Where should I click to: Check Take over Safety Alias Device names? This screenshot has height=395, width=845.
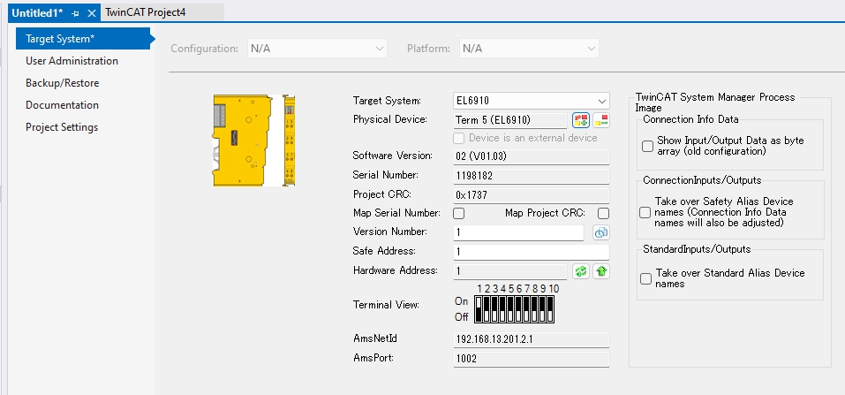(645, 213)
